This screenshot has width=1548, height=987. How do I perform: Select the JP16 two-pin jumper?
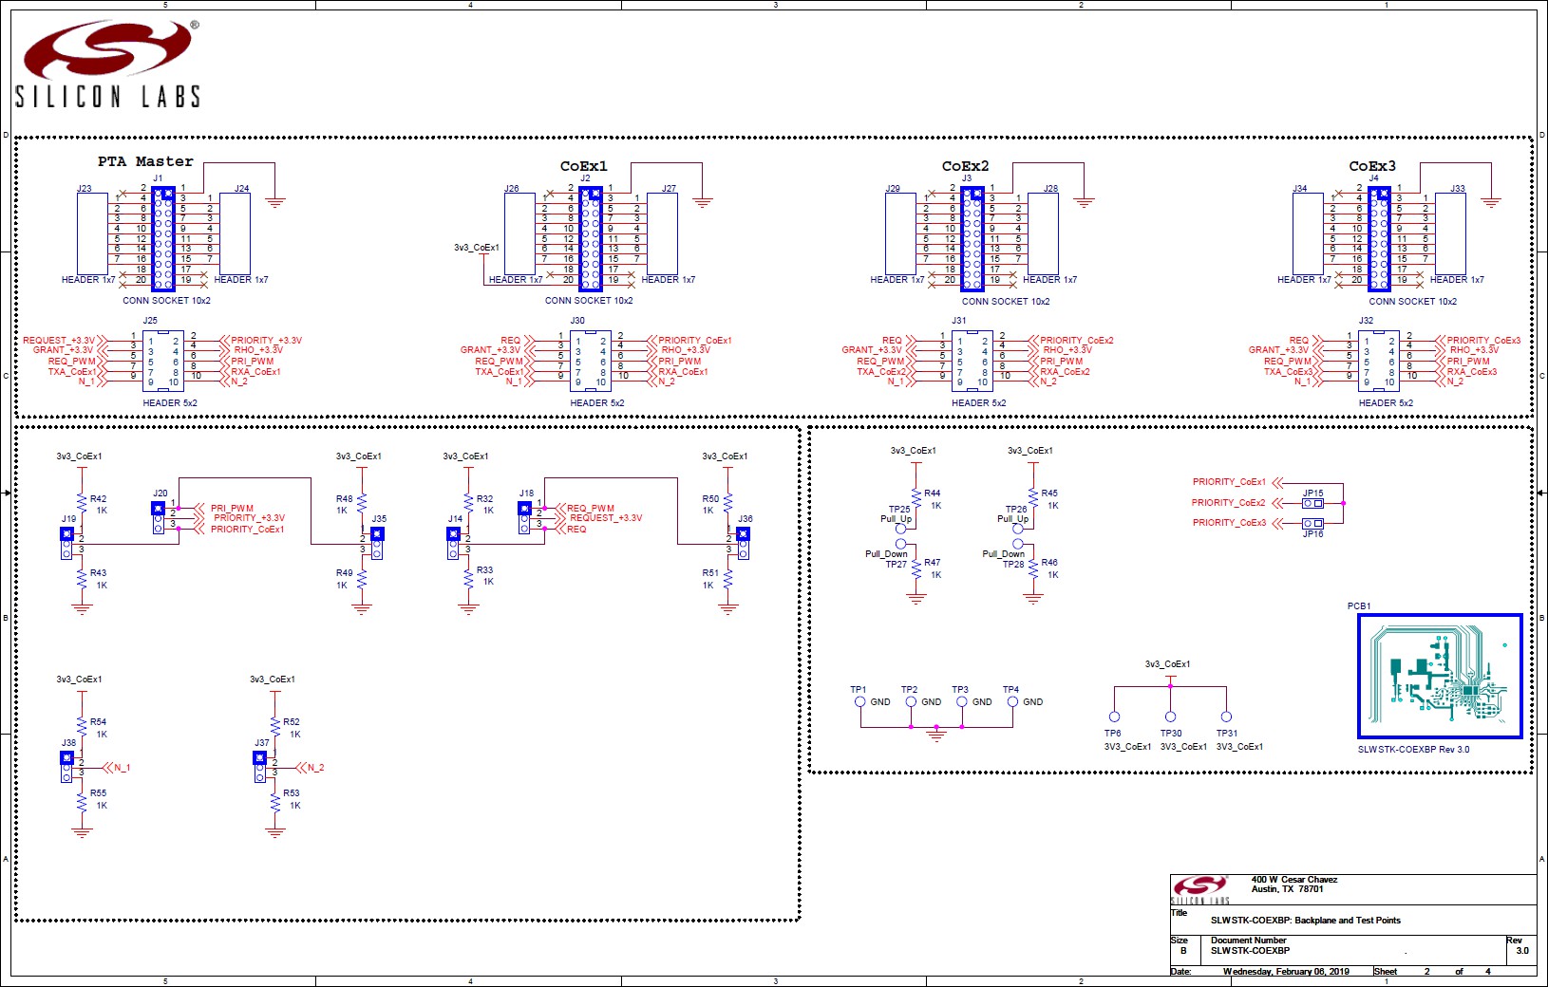point(1312,524)
